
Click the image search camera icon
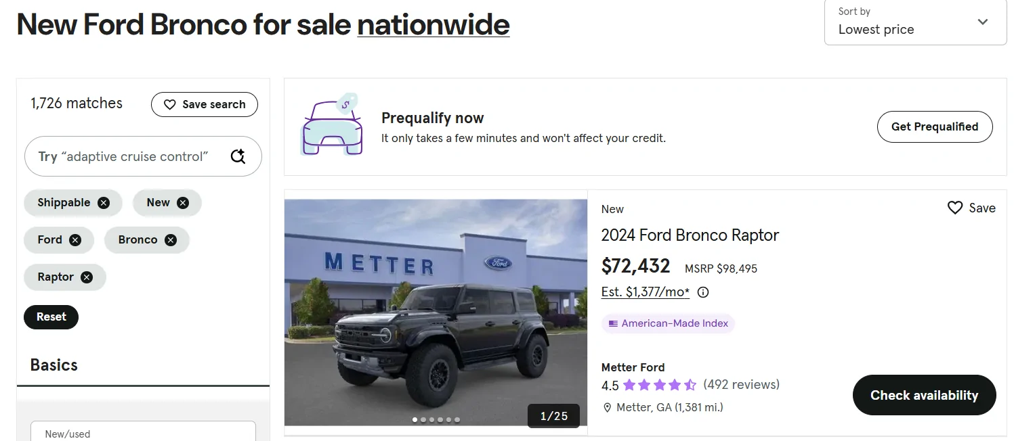point(238,156)
